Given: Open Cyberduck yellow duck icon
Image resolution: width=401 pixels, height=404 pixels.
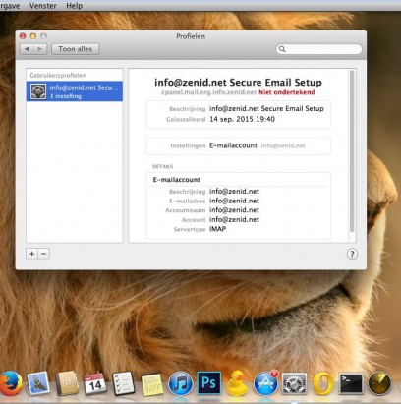Looking at the screenshot, I should tap(237, 383).
